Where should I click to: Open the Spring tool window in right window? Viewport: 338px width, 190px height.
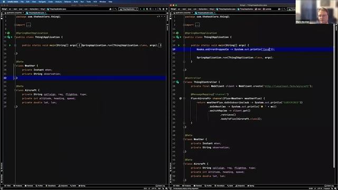(x=251, y=186)
